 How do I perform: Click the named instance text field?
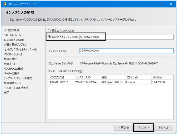[x=126, y=37]
